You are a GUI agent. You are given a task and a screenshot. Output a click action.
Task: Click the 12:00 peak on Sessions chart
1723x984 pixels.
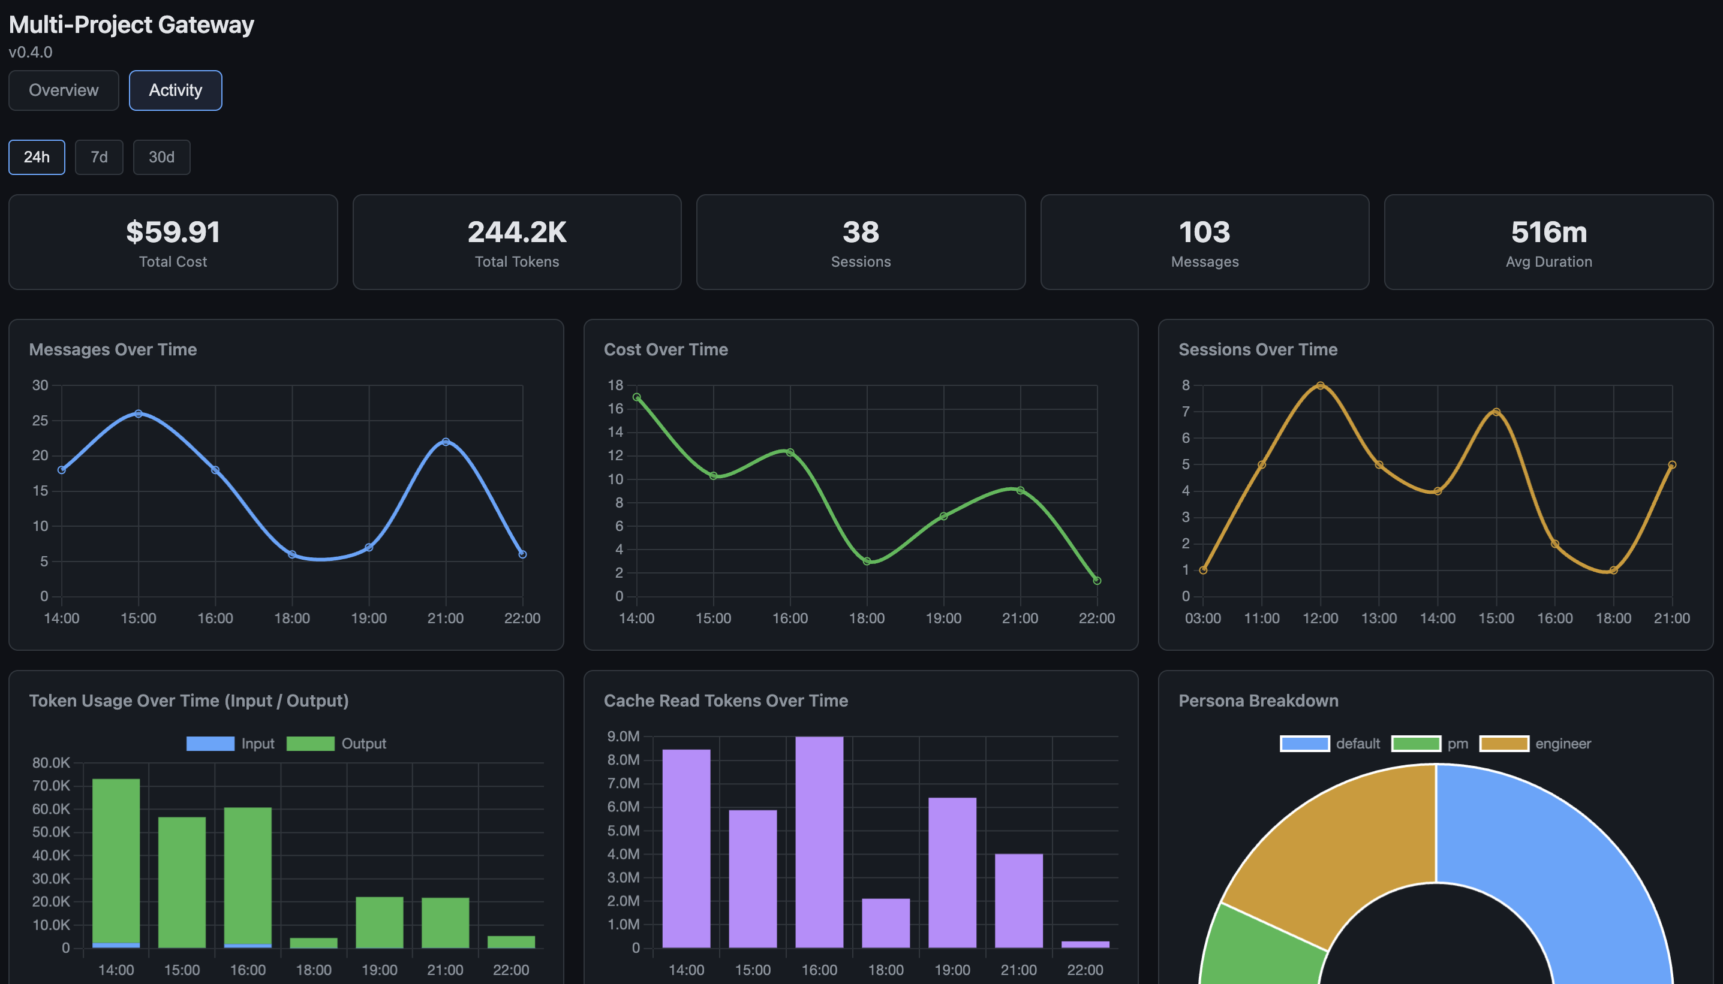[1320, 386]
